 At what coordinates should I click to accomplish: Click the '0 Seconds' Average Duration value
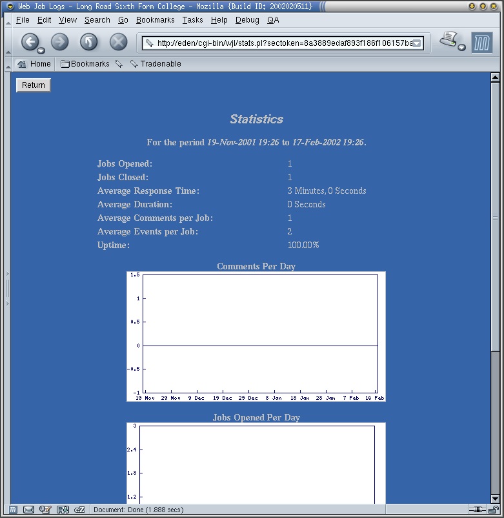[x=307, y=205]
